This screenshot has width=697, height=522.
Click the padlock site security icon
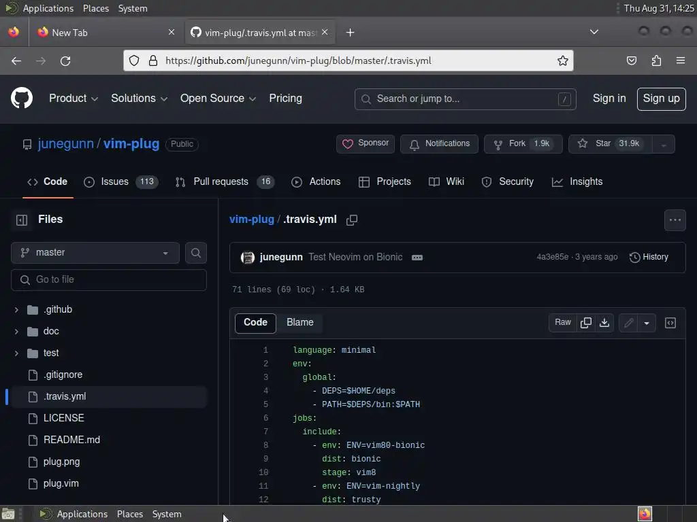point(153,60)
